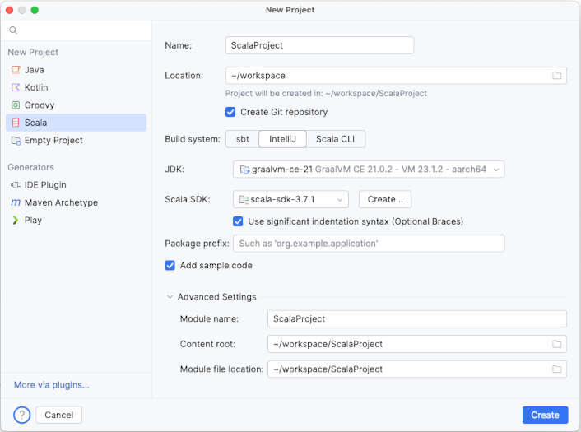Viewport: 581px width, 432px height.
Task: Click the Name input field
Action: pyautogui.click(x=319, y=45)
